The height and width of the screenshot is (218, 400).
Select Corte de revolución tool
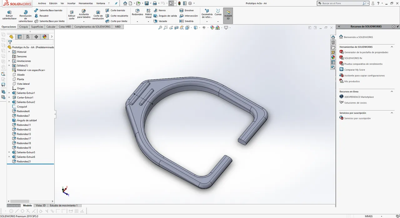(x=98, y=15)
